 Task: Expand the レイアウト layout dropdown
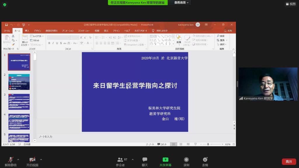click(x=37, y=36)
